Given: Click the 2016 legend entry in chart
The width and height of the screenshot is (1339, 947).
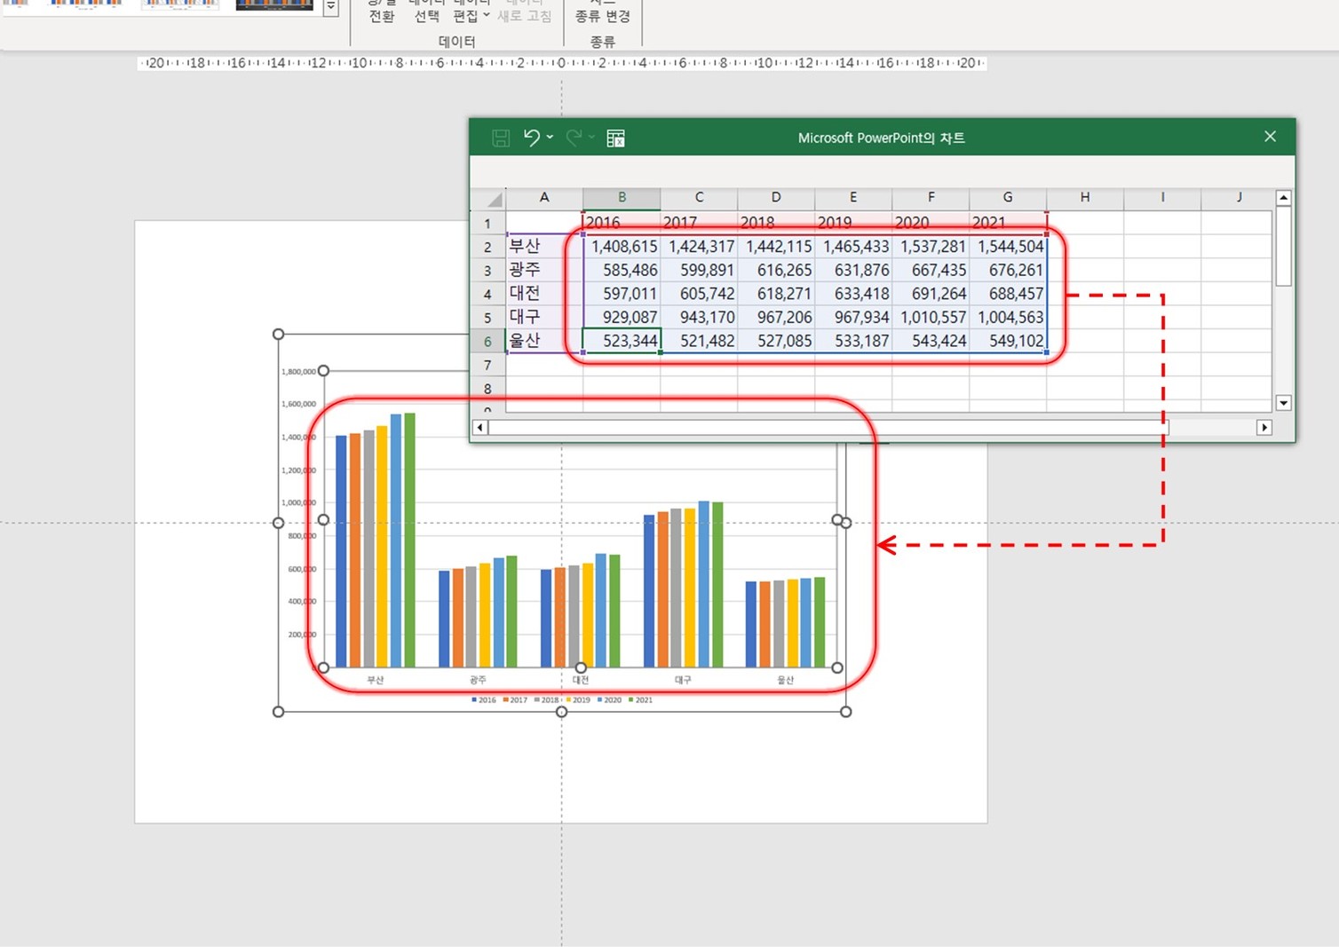Looking at the screenshot, I should [x=484, y=700].
